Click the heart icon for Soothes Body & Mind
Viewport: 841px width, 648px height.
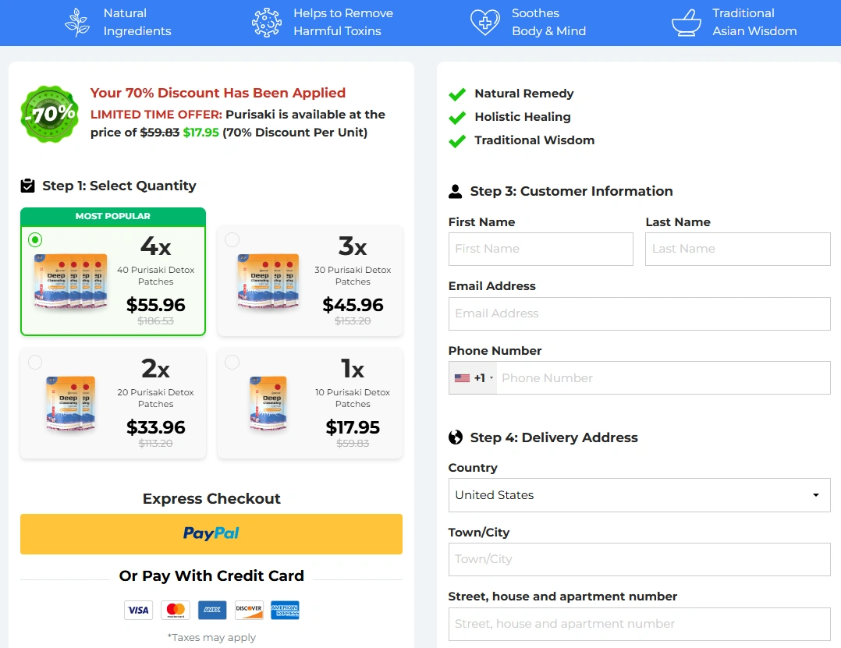[484, 23]
